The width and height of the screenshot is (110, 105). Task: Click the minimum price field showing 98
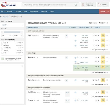pos(6,36)
